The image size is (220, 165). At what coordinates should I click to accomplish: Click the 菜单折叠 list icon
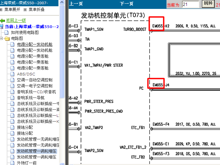25,10
